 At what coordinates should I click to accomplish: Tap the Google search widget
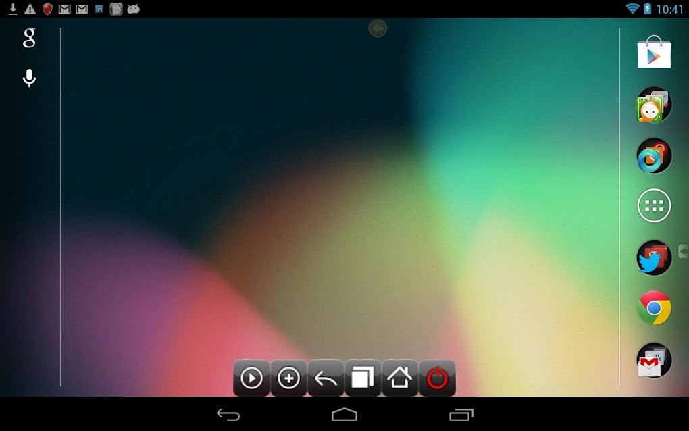28,39
